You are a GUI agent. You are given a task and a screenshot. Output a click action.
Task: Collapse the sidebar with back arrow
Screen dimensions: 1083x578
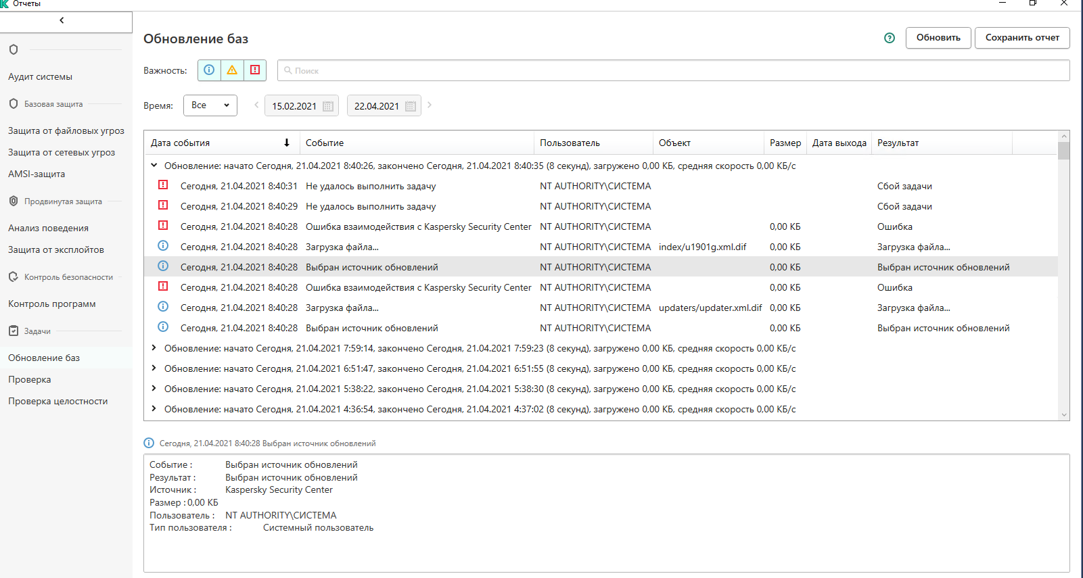[62, 20]
